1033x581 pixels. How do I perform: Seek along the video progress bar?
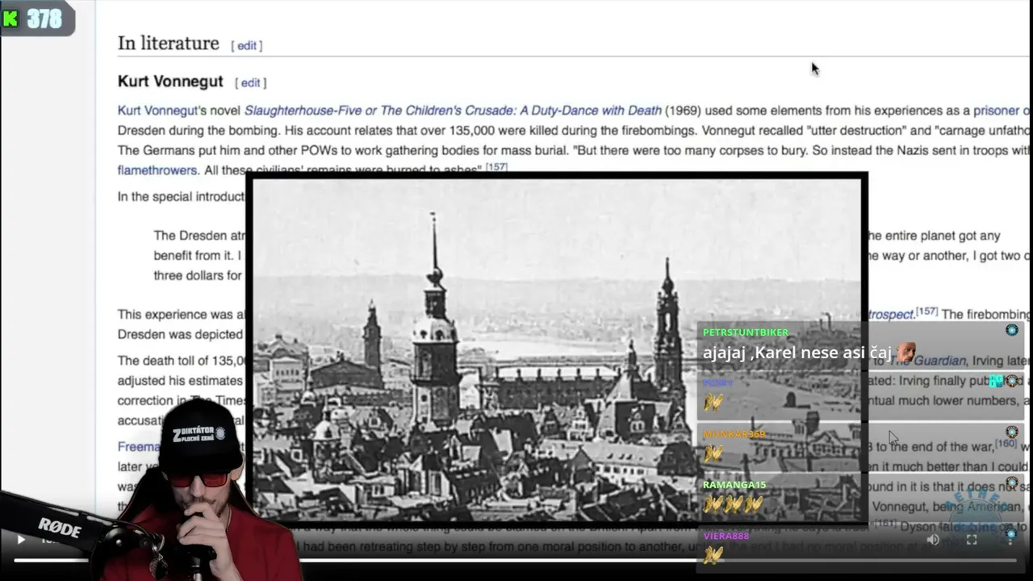click(x=516, y=559)
